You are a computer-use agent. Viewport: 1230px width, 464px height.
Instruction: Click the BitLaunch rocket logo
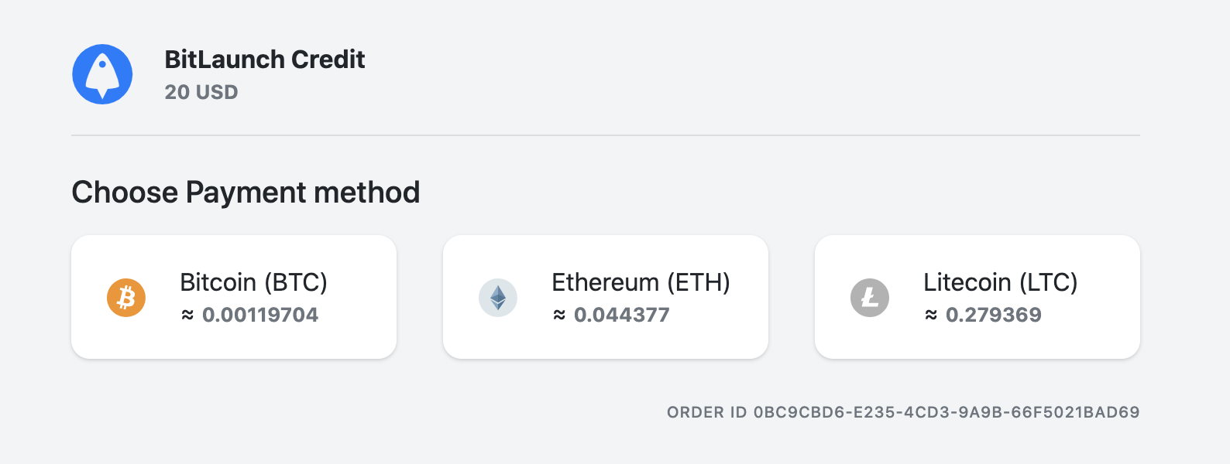pyautogui.click(x=102, y=74)
